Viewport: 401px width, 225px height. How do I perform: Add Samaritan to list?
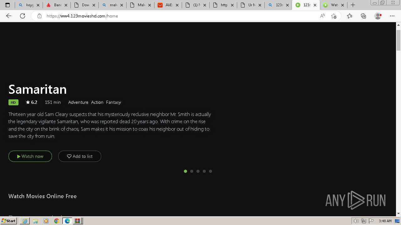pyautogui.click(x=80, y=156)
